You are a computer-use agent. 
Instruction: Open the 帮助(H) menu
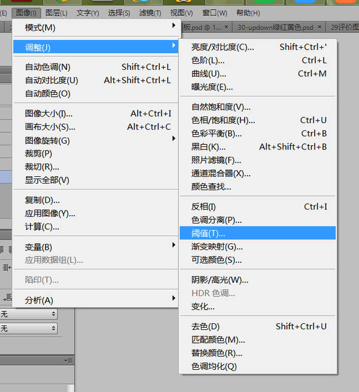pyautogui.click(x=248, y=13)
